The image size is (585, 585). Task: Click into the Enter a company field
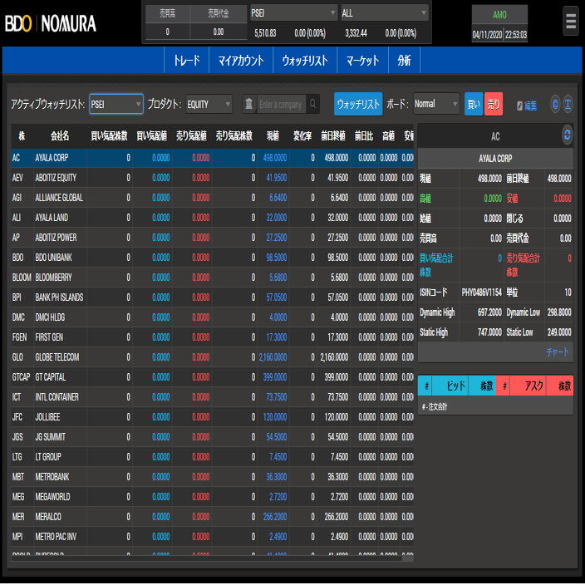click(x=282, y=104)
